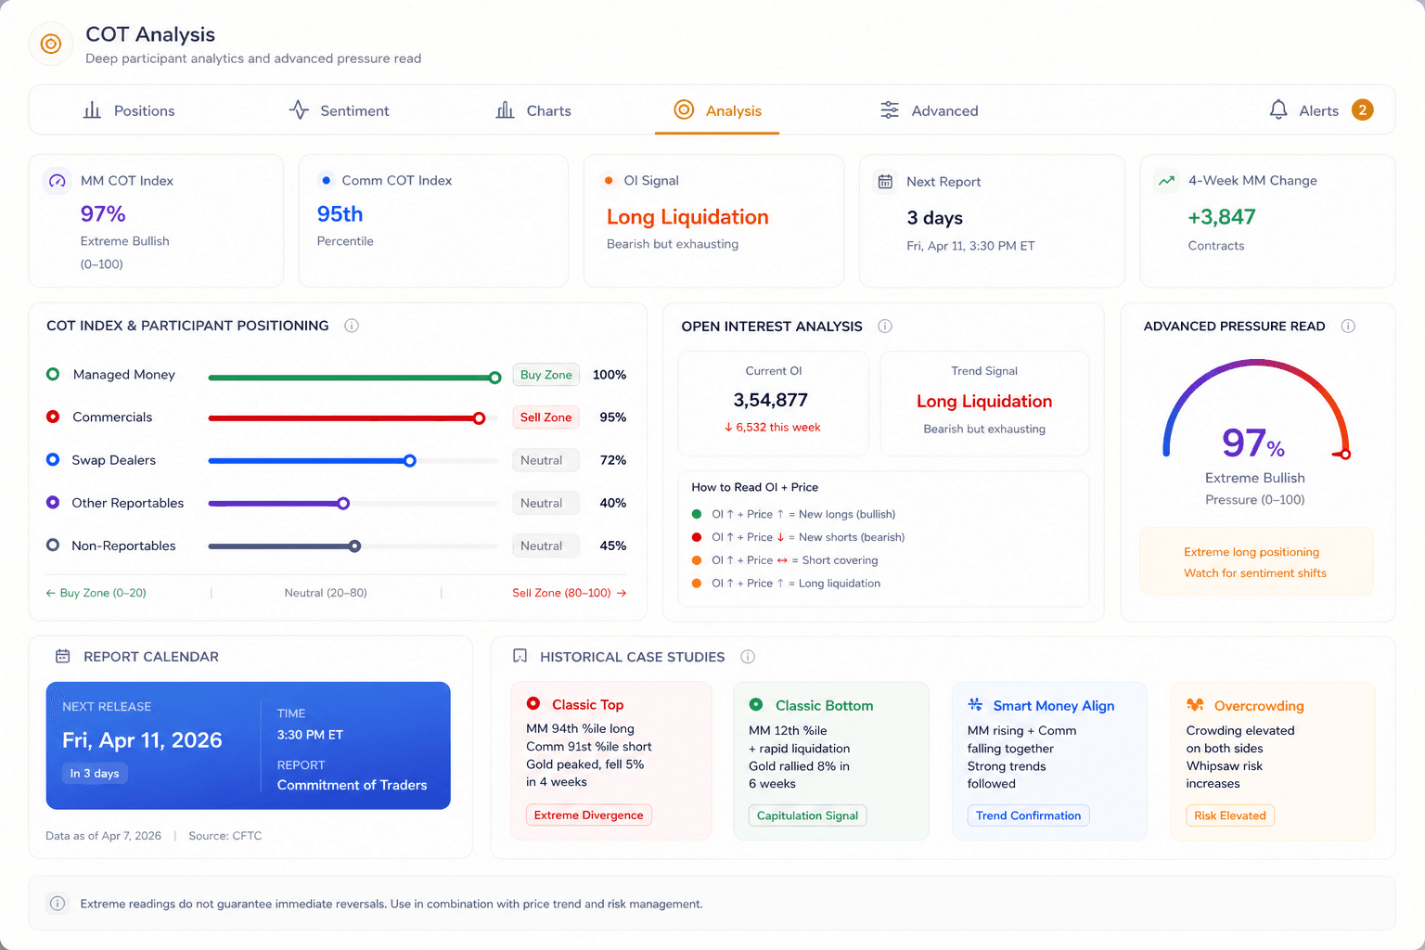Click the 4-Week MM Change trend icon
Screen dimensions: 1425x950
click(1167, 181)
